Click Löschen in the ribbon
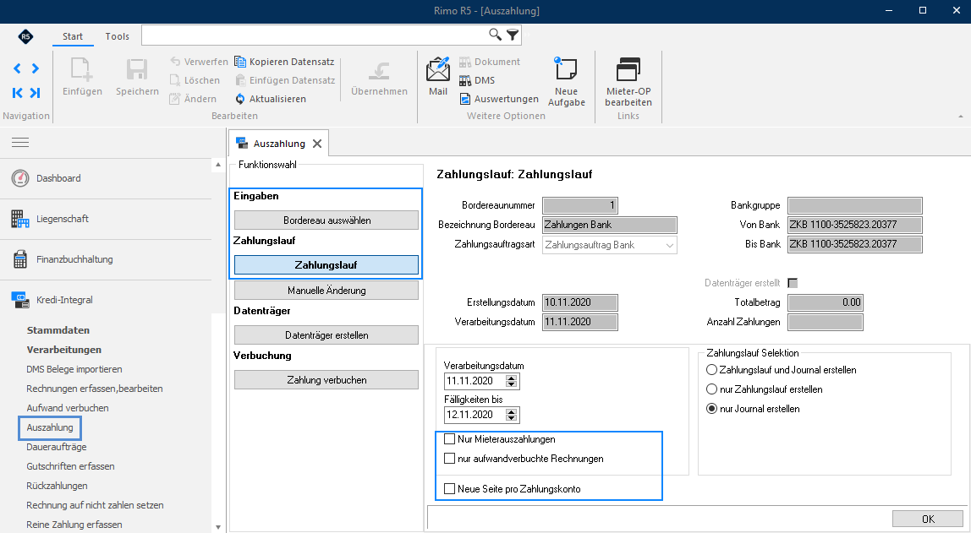This screenshot has width=971, height=533. tap(195, 80)
